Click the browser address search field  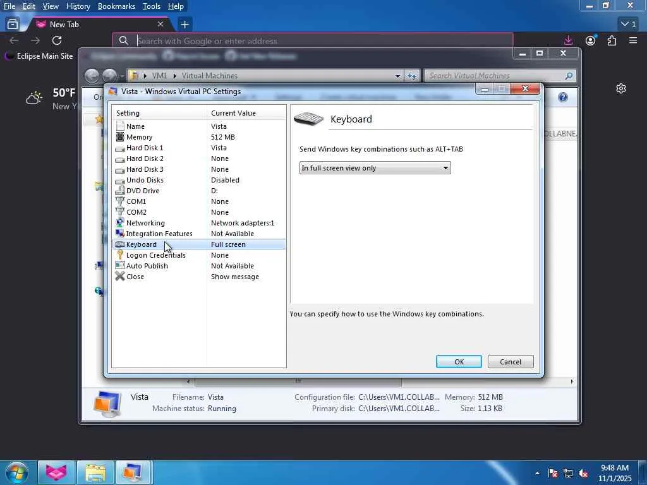pyautogui.click(x=313, y=41)
